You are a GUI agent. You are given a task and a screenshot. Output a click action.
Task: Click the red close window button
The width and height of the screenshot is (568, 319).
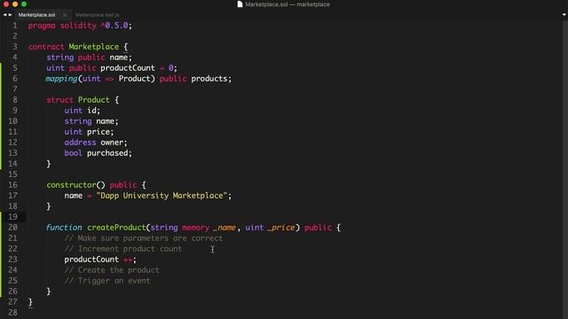click(6, 4)
